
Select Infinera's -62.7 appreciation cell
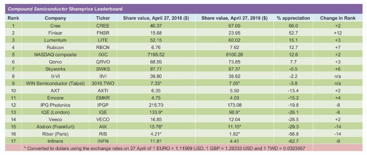tap(293, 141)
